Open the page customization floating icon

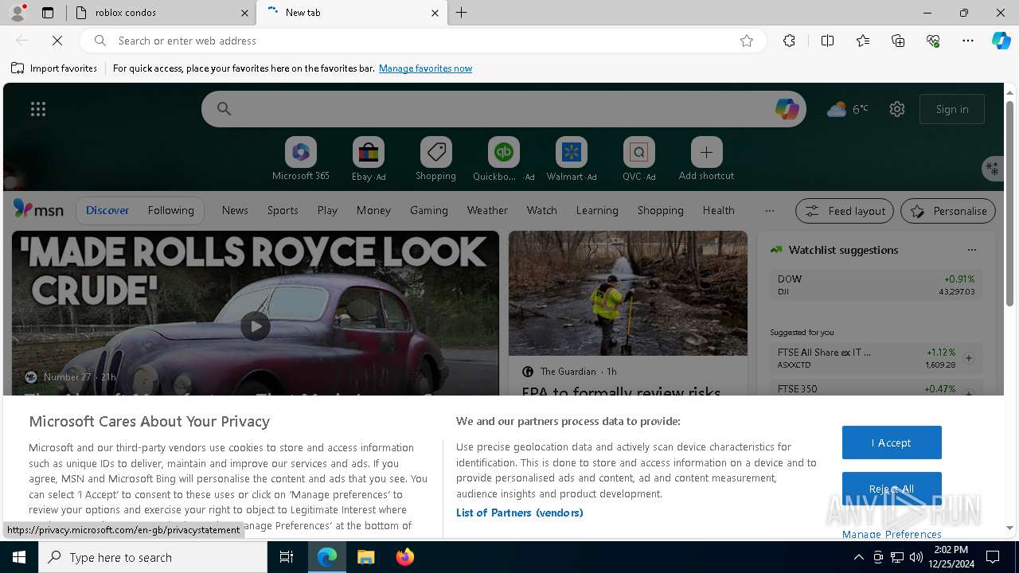coord(991,168)
